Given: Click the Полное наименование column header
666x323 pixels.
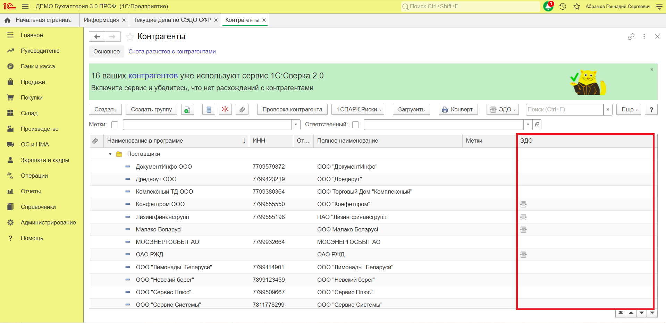Looking at the screenshot, I should click(388, 141).
